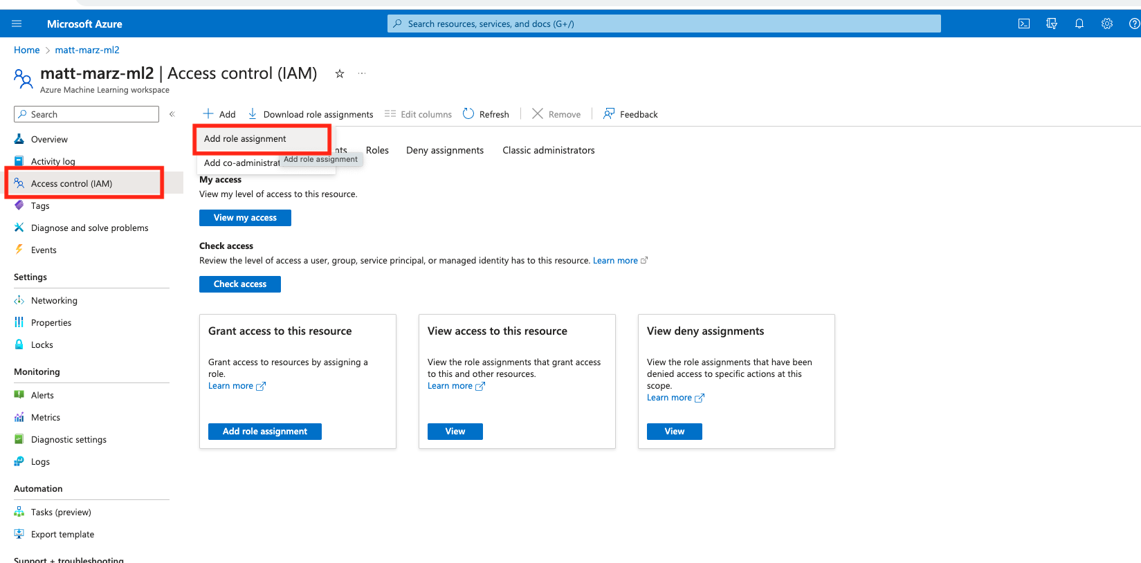Click the top search resources field
Viewport: 1141px width, 563px height.
tap(664, 24)
